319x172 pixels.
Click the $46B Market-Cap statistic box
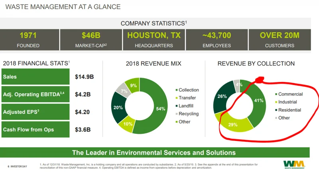click(x=91, y=39)
